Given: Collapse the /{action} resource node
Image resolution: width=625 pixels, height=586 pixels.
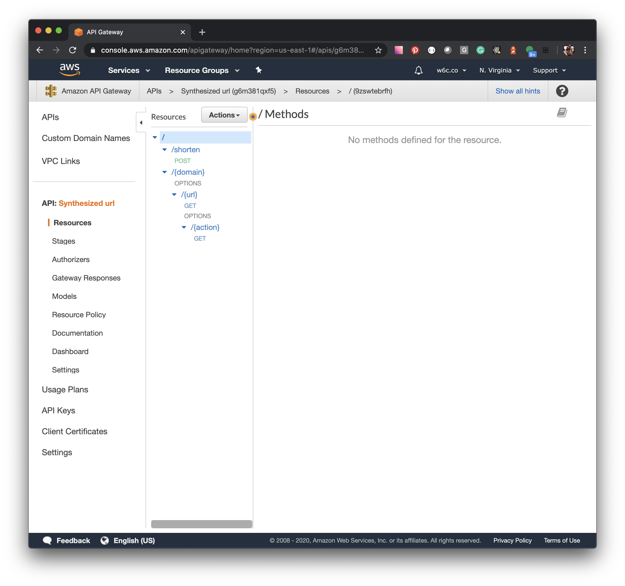Looking at the screenshot, I should click(184, 227).
